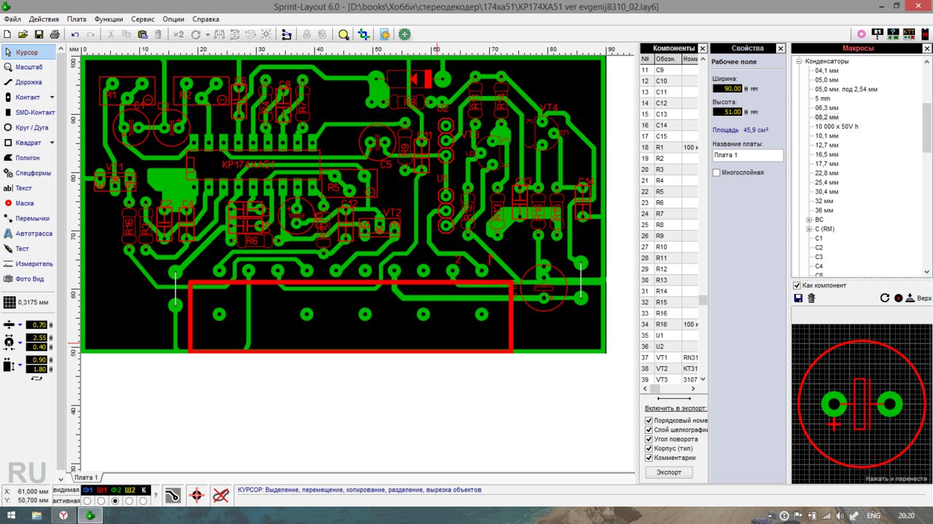Click the print toolbar icon

click(x=55, y=34)
